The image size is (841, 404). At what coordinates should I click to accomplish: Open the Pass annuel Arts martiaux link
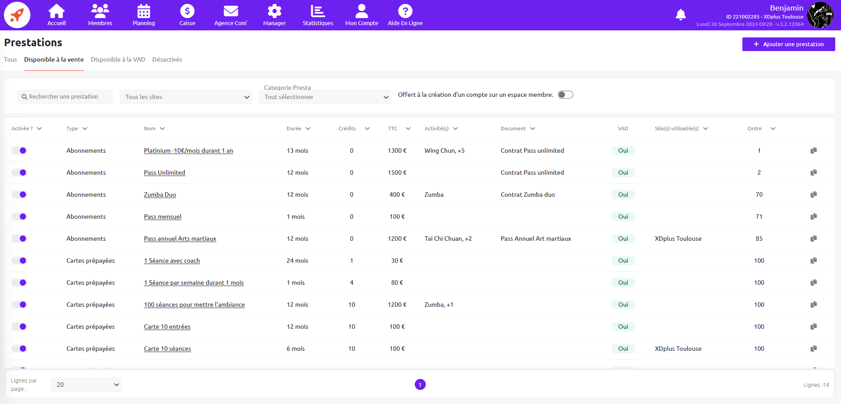click(x=180, y=239)
